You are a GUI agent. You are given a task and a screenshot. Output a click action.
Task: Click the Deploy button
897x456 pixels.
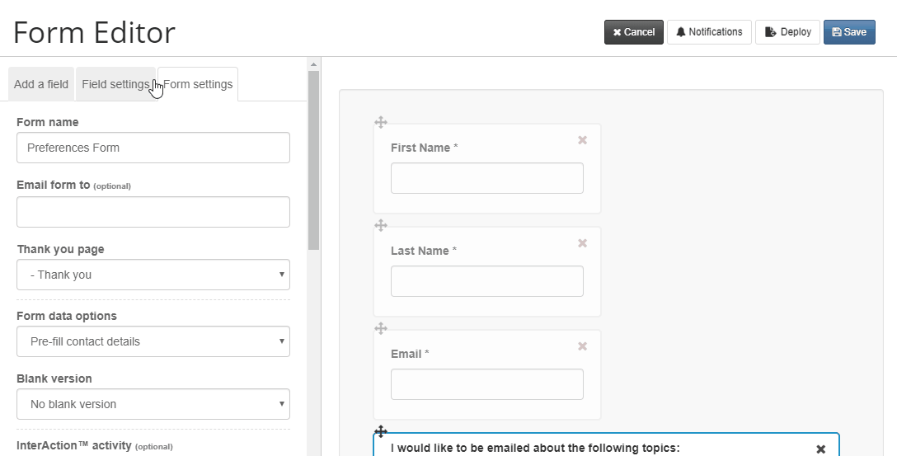[787, 32]
